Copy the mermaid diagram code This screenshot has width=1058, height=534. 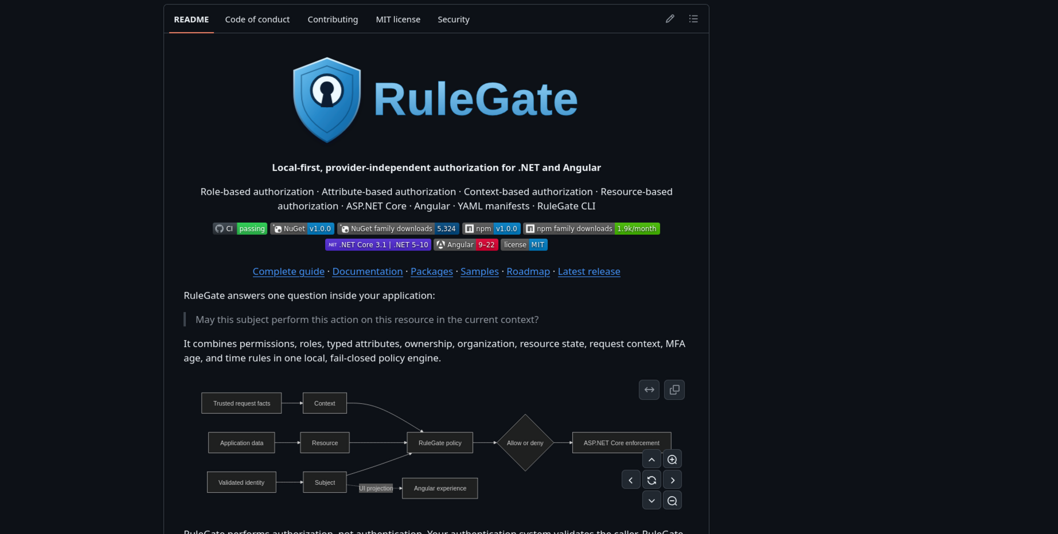click(x=674, y=390)
